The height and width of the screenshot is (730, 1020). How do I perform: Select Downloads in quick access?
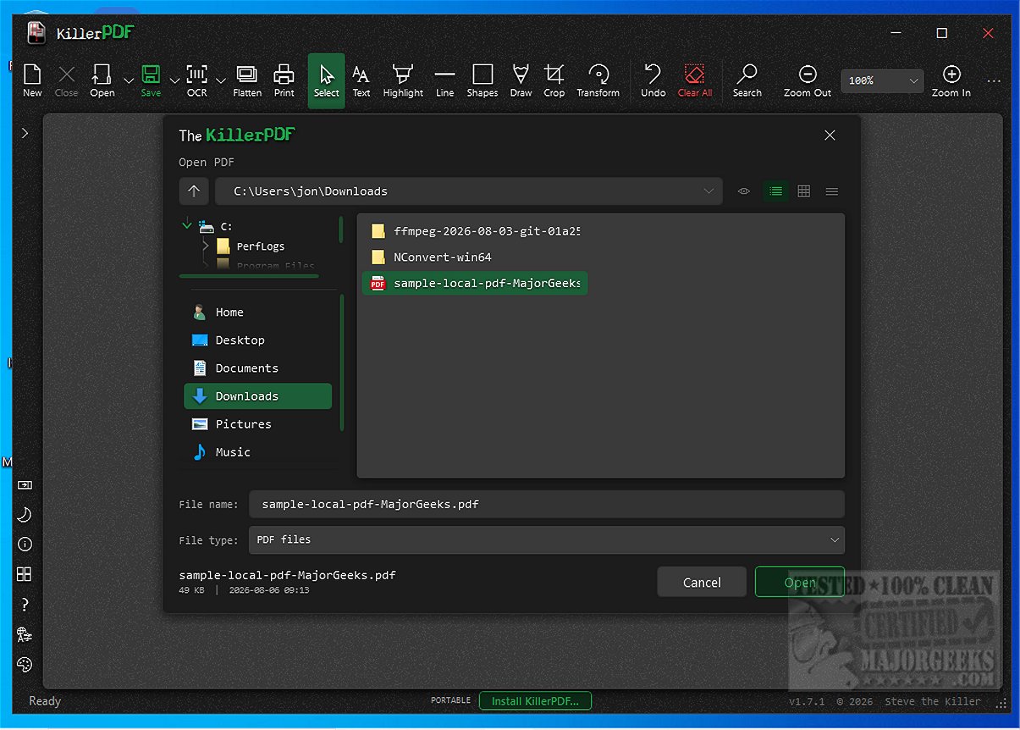point(258,396)
